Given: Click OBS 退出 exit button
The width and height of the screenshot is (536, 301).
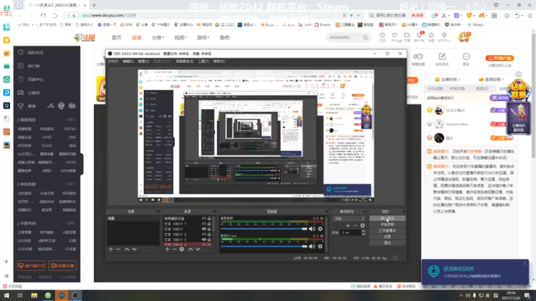Looking at the screenshot, I should pos(387,243).
